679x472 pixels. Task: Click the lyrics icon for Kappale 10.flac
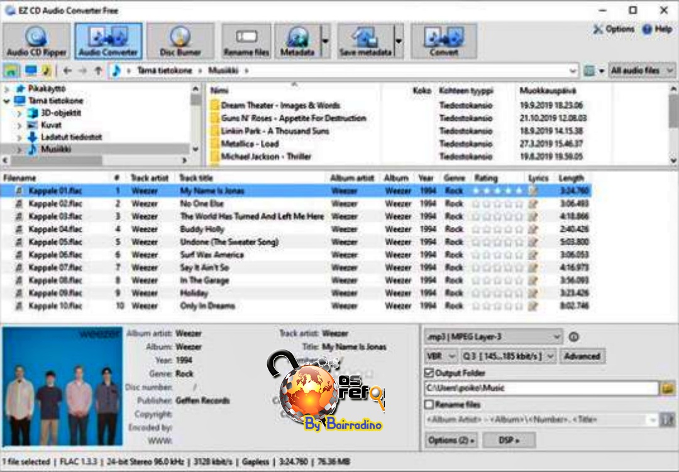point(534,305)
